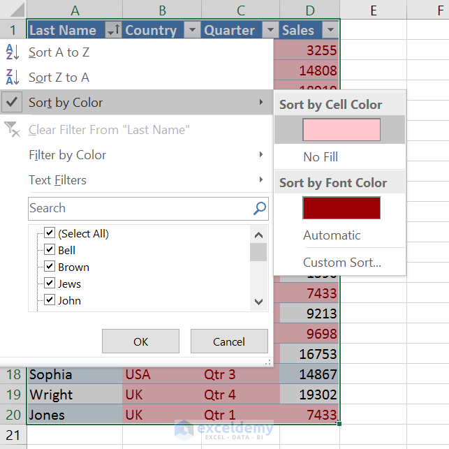Screen dimensions: 449x449
Task: Select column E header
Action: tap(374, 10)
